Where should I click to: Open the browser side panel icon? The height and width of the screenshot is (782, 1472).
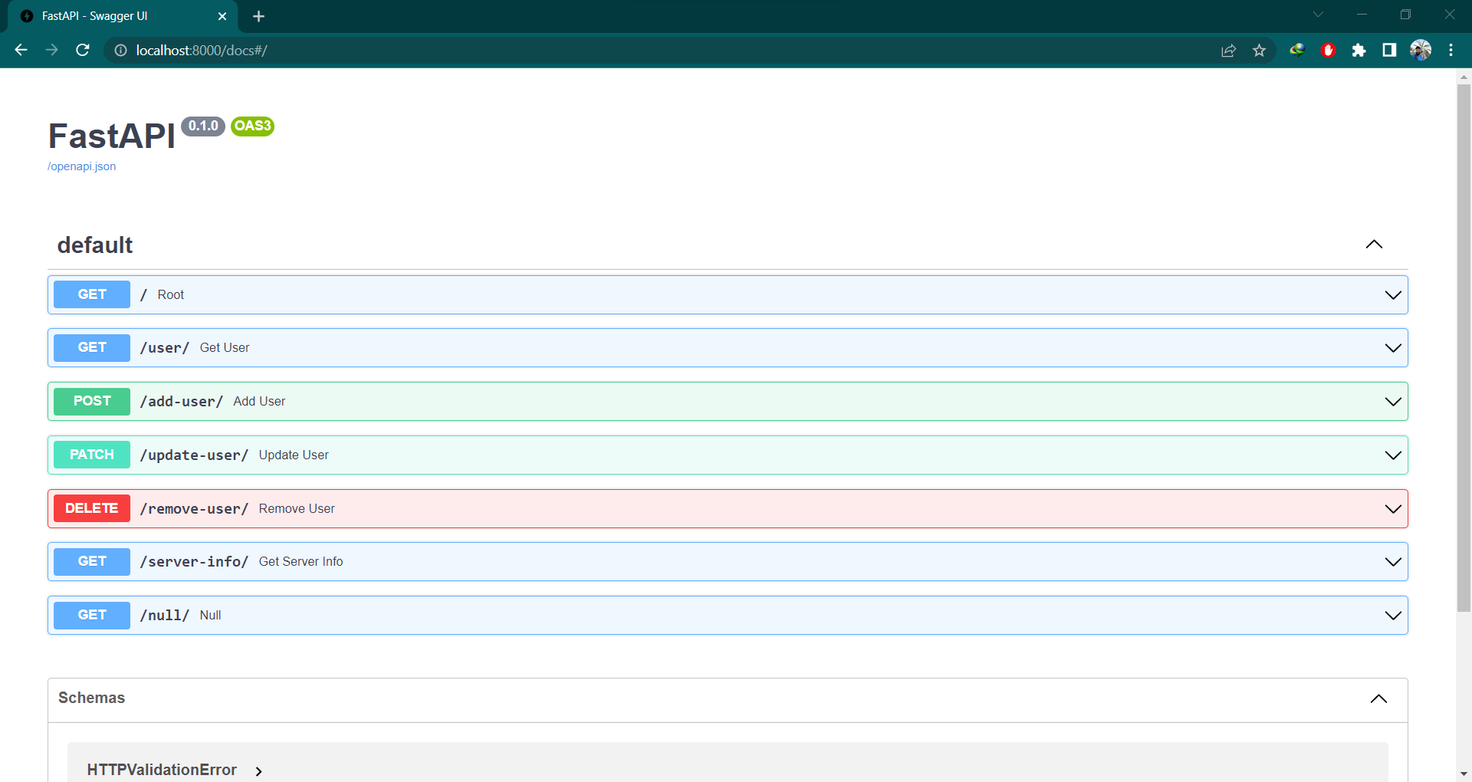(x=1389, y=50)
